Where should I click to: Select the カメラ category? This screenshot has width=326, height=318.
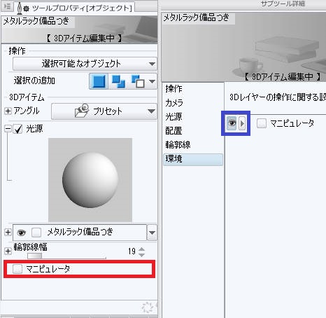[x=174, y=103]
